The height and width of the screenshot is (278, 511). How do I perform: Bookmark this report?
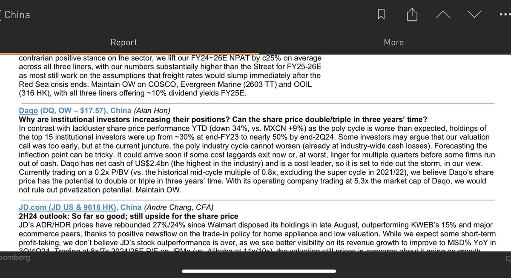(x=381, y=15)
